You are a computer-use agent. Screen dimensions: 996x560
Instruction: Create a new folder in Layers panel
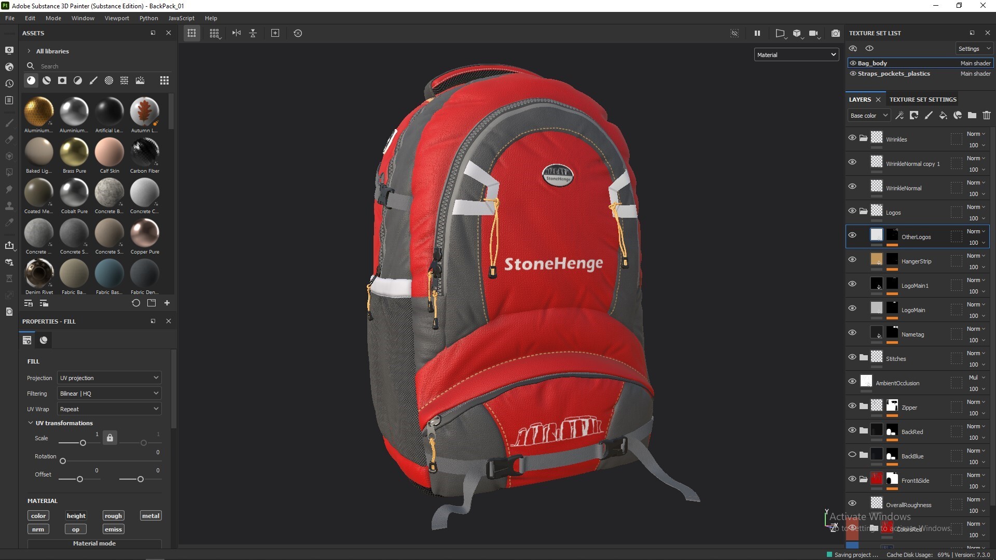click(x=972, y=116)
